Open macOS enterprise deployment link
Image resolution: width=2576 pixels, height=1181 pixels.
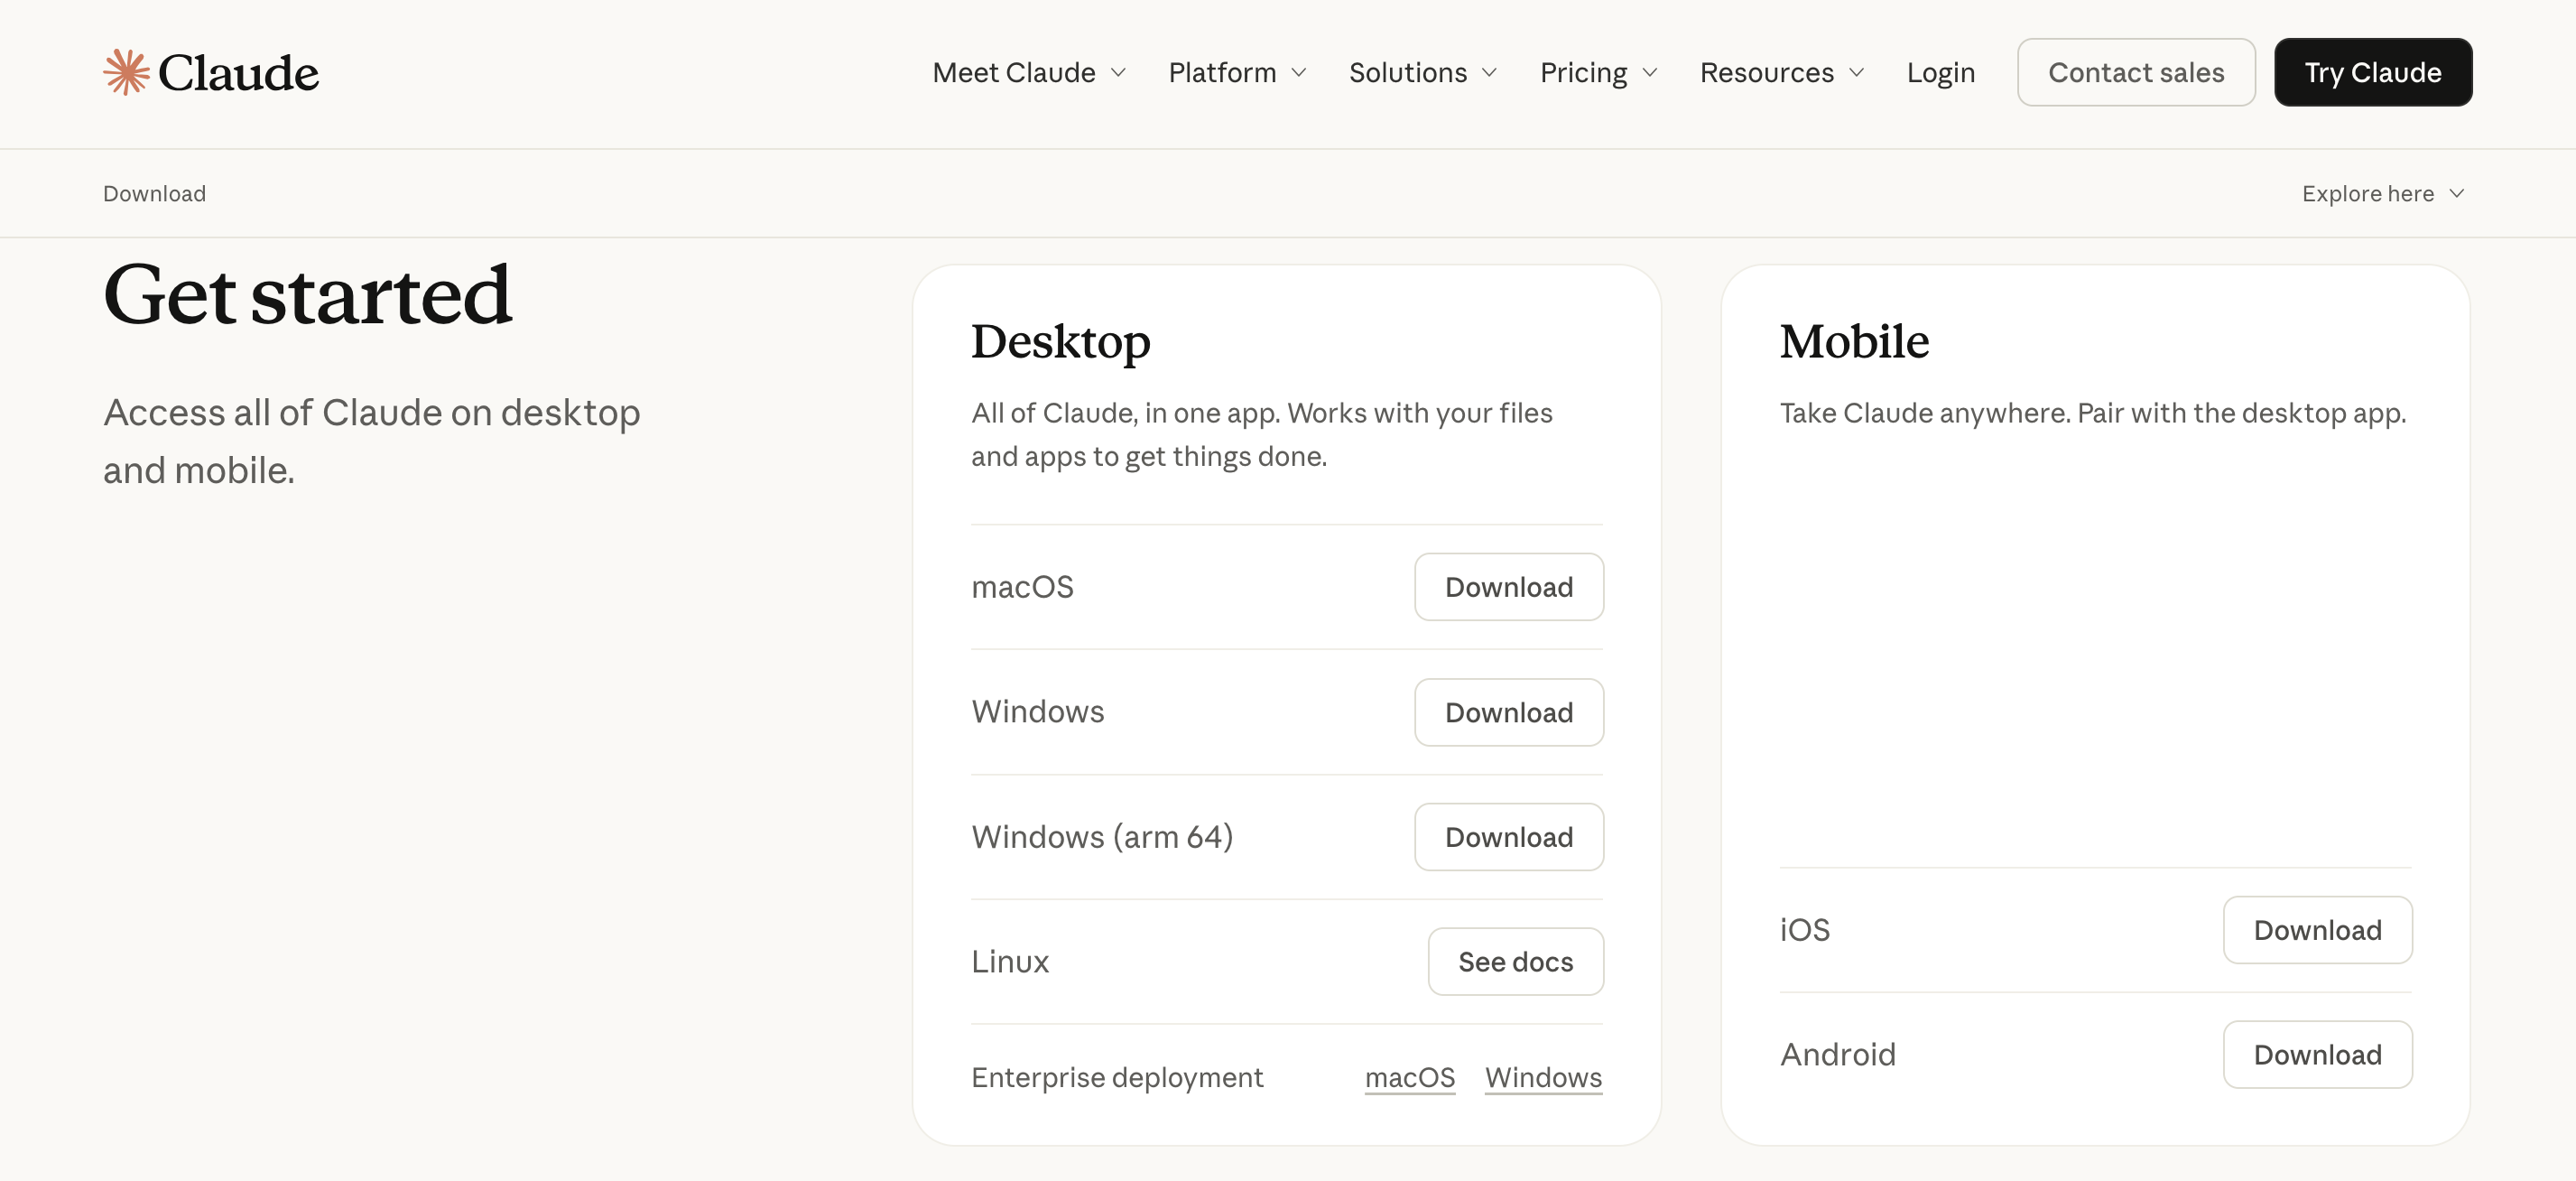pos(1409,1077)
